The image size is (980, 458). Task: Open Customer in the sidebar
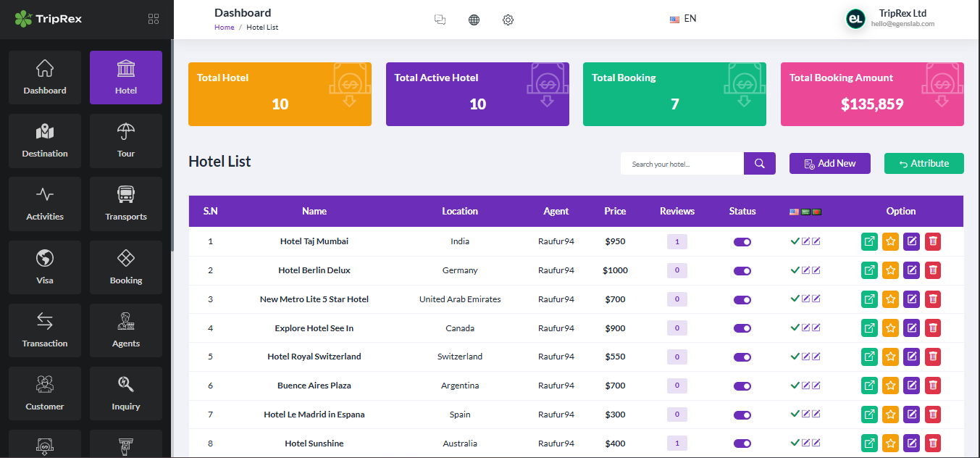point(45,394)
